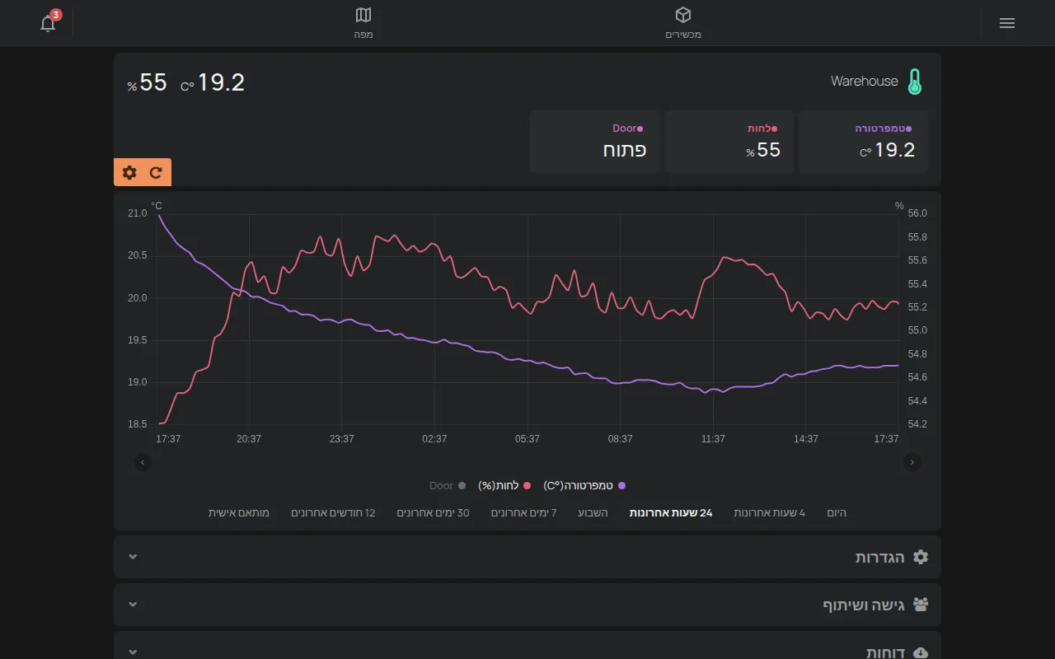The width and height of the screenshot is (1055, 659).
Task: Click the 56.0 humidity axis label
Action: pos(917,213)
